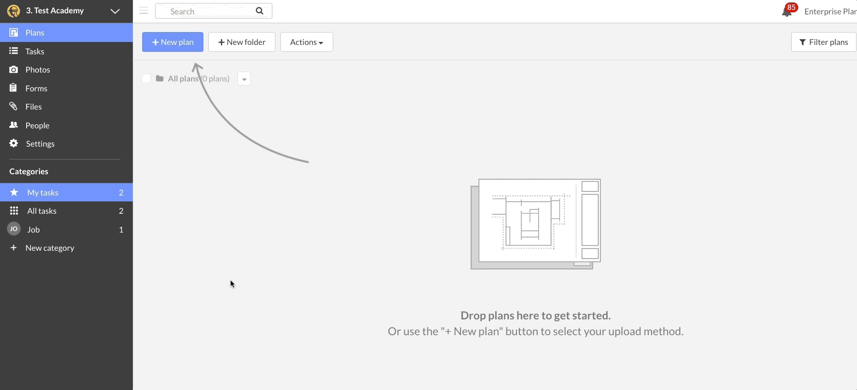This screenshot has width=857, height=390.
Task: Click the My tasks count 2
Action: click(121, 193)
